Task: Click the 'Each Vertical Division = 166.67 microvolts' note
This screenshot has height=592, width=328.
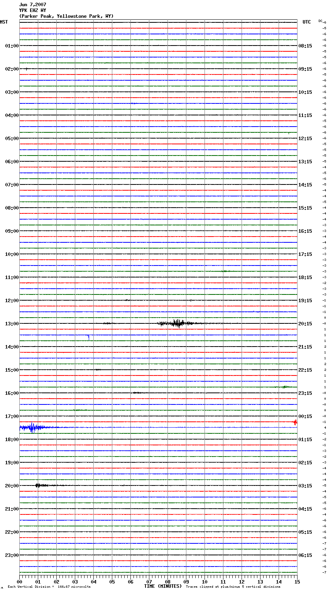Action: pos(49,587)
